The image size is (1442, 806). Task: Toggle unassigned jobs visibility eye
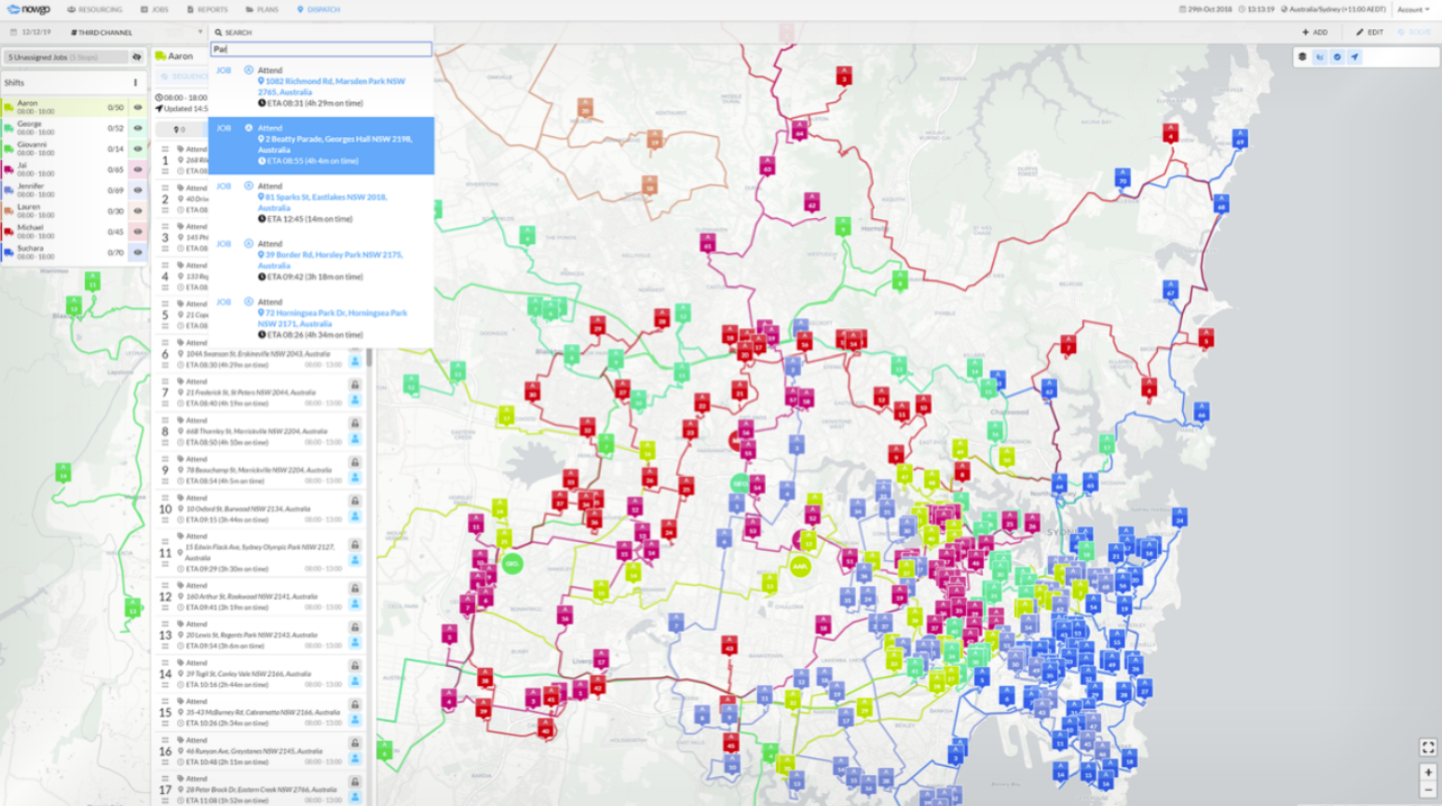click(x=137, y=58)
